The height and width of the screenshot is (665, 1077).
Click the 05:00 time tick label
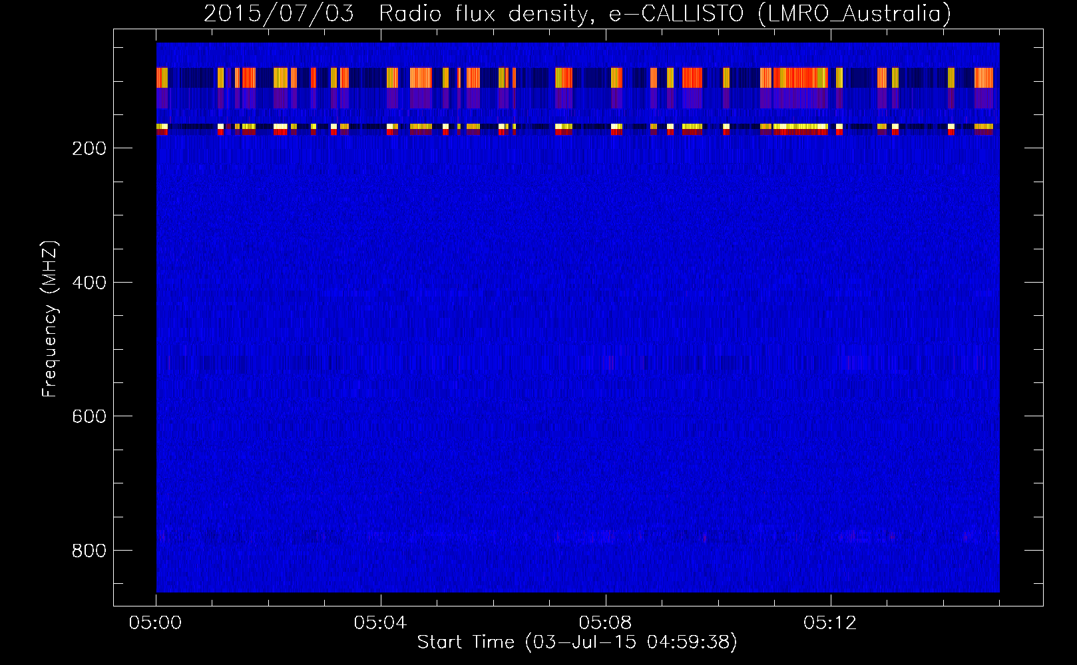[x=156, y=623]
